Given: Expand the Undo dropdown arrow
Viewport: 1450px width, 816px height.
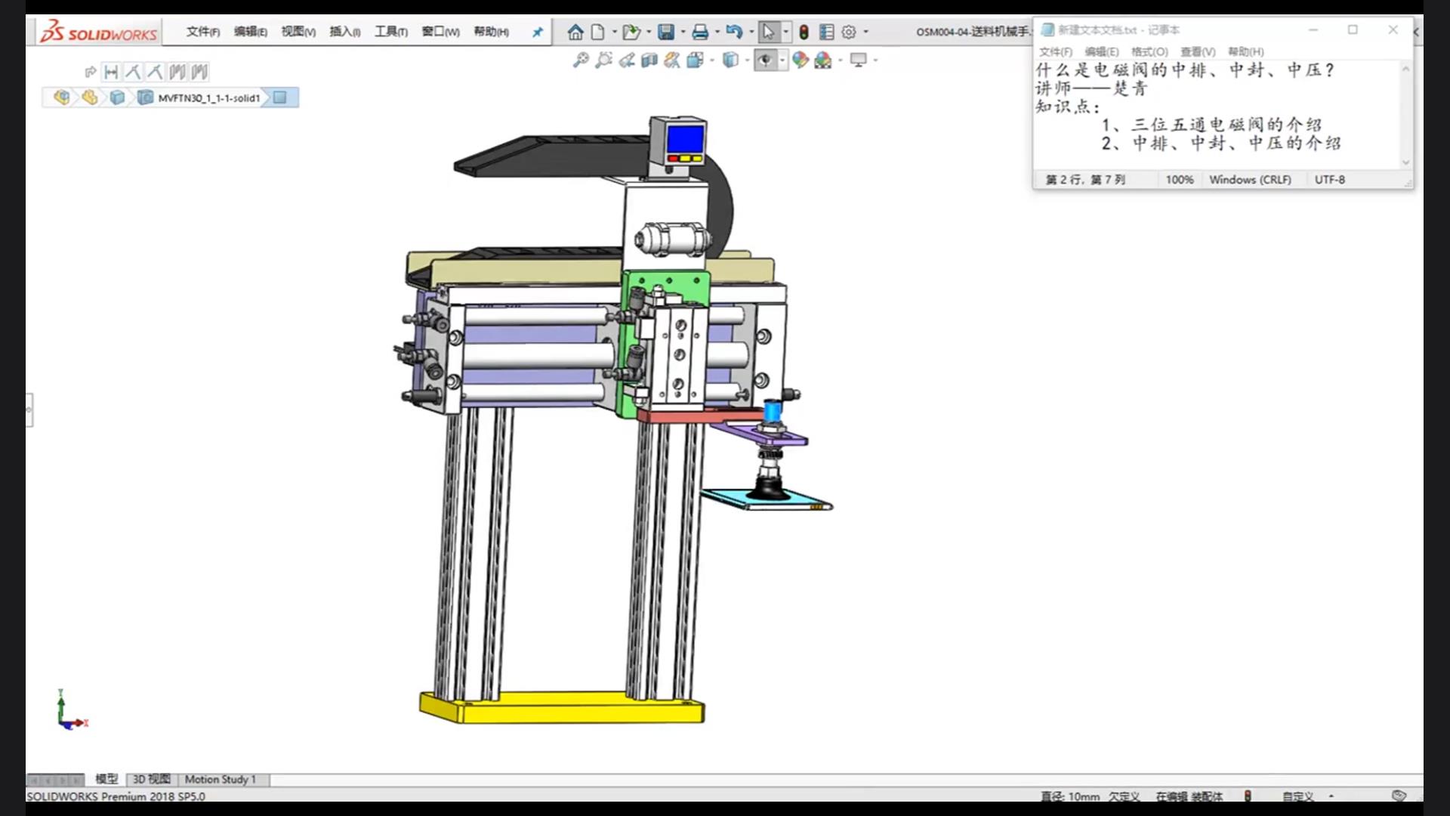Looking at the screenshot, I should point(751,32).
